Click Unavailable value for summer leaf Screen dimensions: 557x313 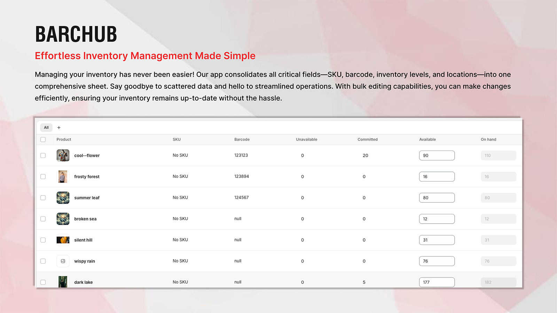tap(303, 198)
